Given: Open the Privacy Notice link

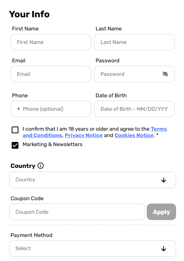Looking at the screenshot, I should (84, 135).
